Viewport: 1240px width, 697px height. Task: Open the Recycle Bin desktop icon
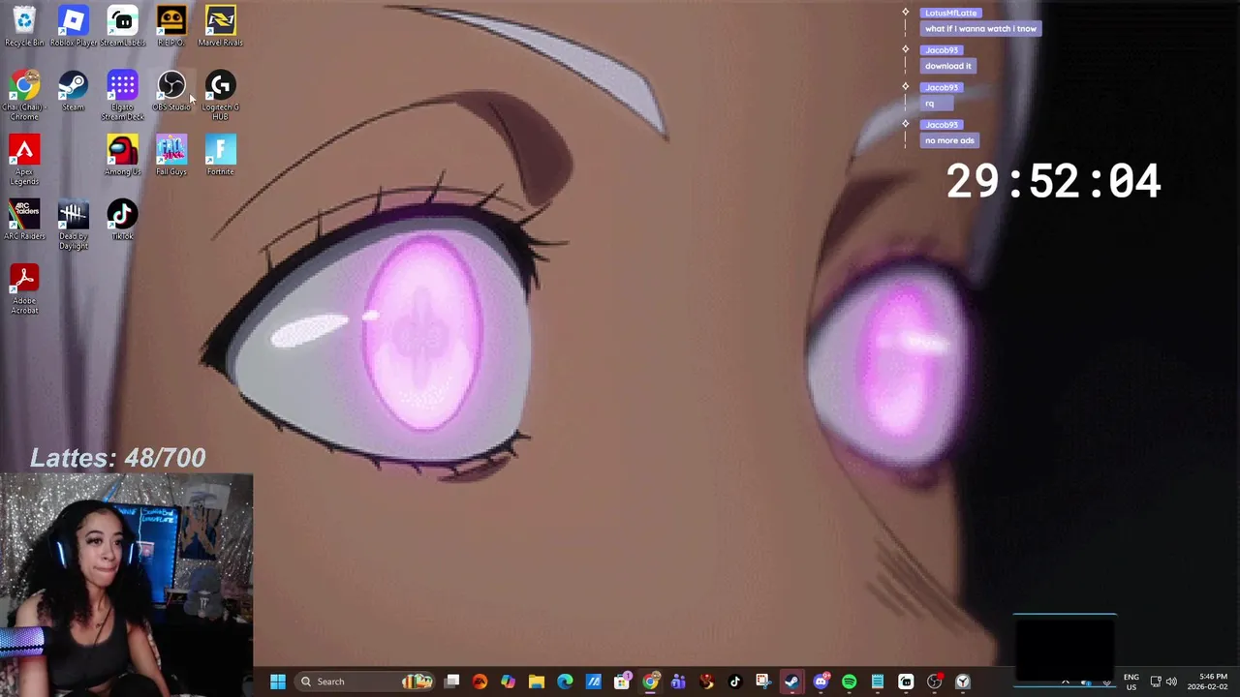click(x=24, y=26)
